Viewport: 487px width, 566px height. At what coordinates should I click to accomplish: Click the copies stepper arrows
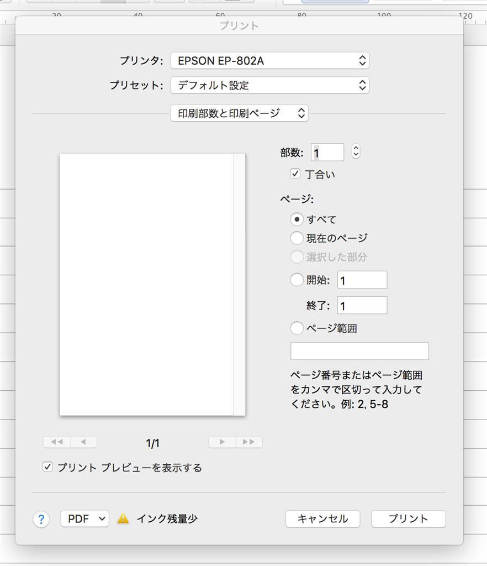[x=356, y=151]
